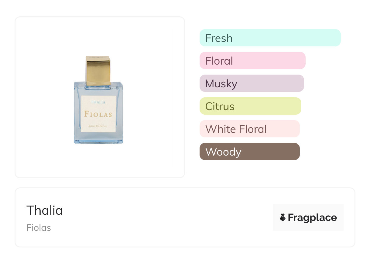Click the Citrus label text
This screenshot has width=370, height=262.
pos(220,106)
